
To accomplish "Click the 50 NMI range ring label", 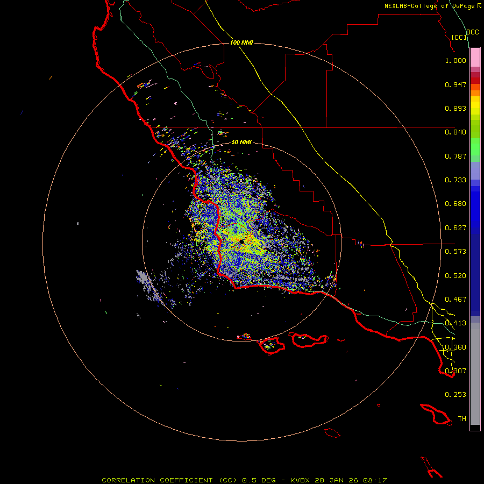I will (241, 142).
